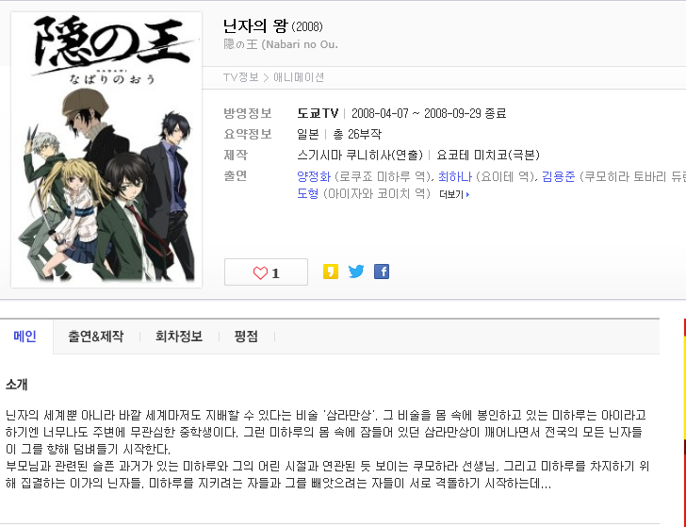
Task: Click the title 닌자의 왕
Action: 255,25
